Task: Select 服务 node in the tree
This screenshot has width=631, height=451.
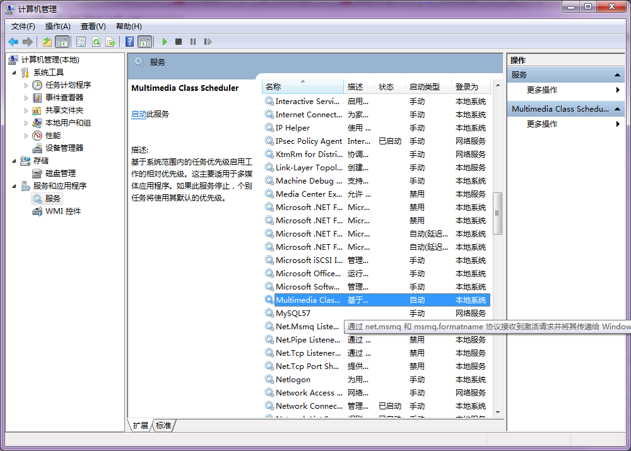Action: (53, 198)
